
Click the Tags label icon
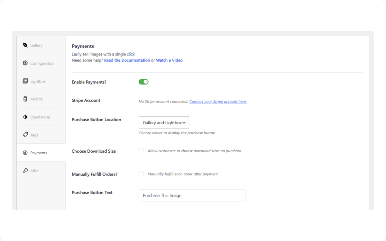[25, 135]
